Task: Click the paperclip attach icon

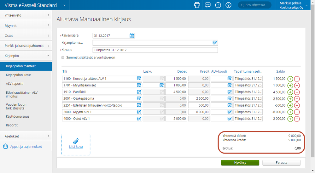Action: click(x=76, y=141)
